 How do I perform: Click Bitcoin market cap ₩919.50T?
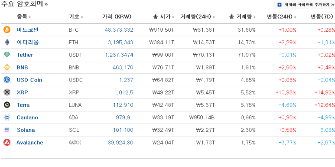tap(162, 30)
